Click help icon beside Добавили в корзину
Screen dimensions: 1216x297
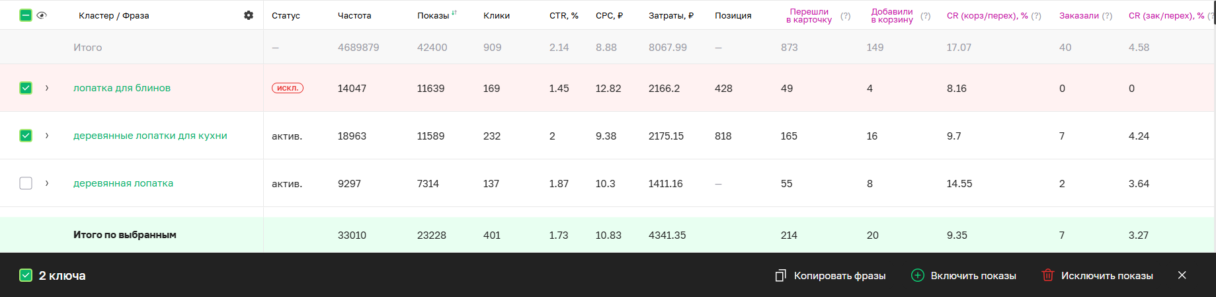(925, 16)
